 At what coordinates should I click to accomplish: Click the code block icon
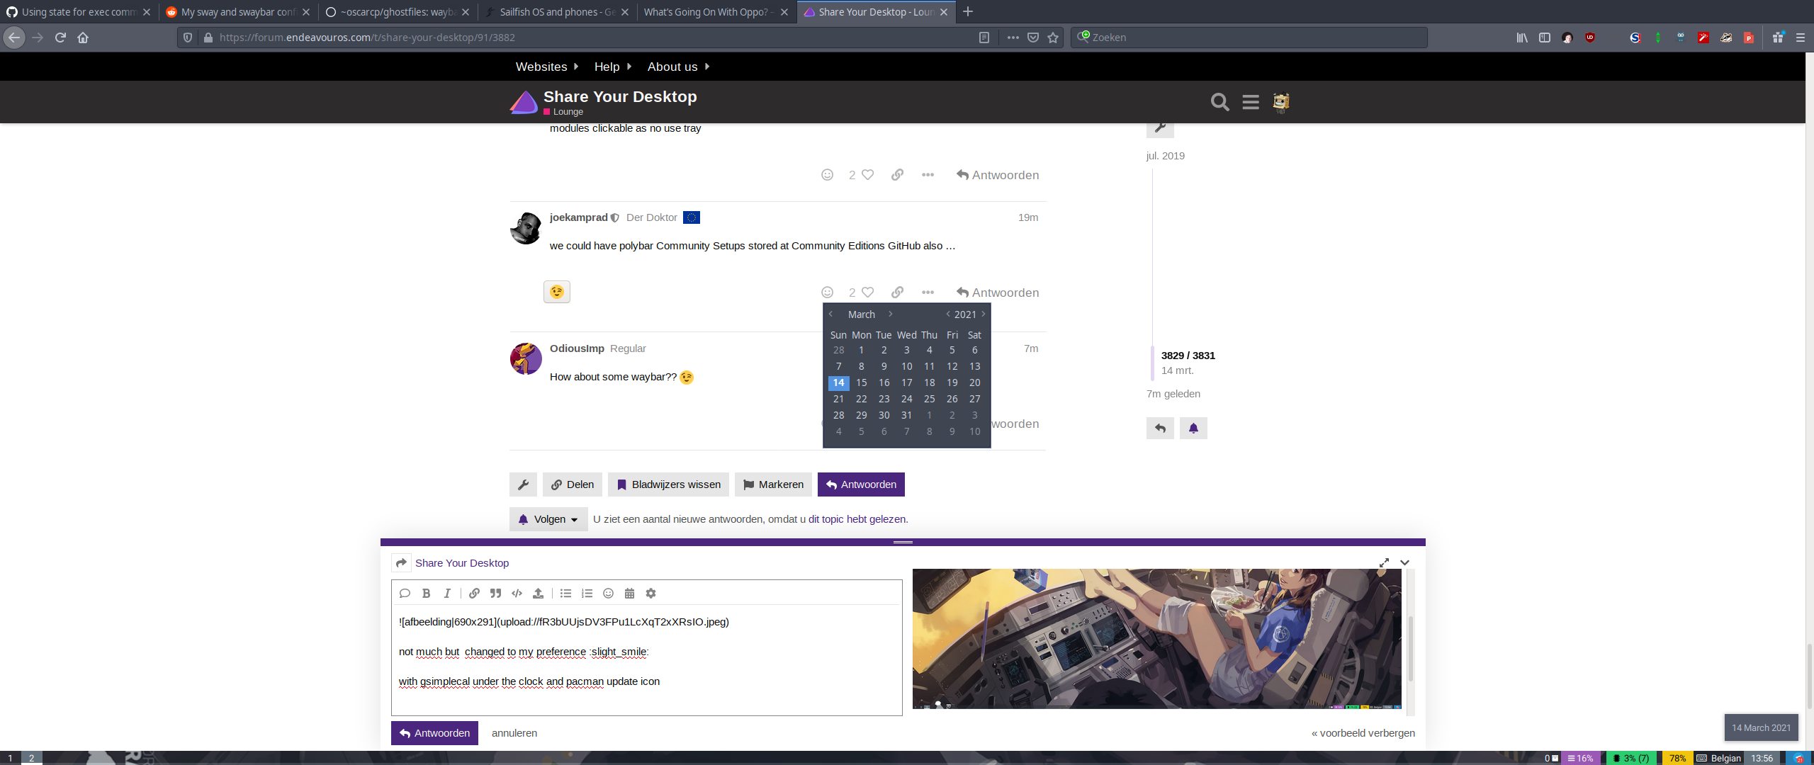(x=517, y=593)
